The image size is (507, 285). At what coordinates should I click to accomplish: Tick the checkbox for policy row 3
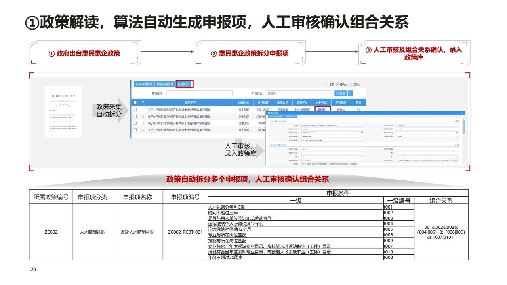coord(135,123)
